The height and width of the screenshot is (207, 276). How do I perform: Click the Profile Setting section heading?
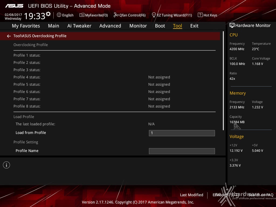(26, 142)
